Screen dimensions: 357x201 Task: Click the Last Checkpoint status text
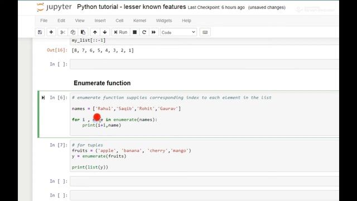[x=216, y=7]
